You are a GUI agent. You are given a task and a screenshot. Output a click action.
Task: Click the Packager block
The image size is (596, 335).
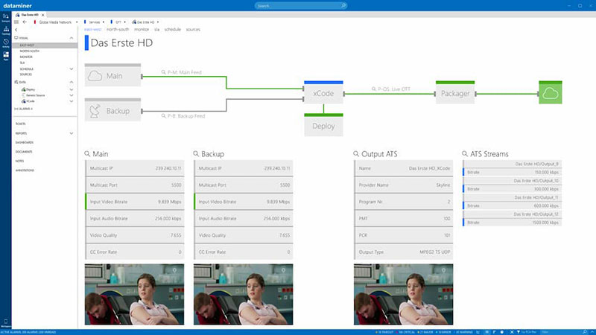point(455,92)
